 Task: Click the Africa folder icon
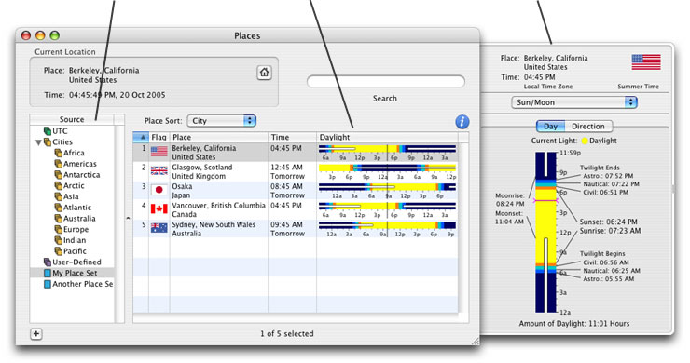pyautogui.click(x=58, y=153)
